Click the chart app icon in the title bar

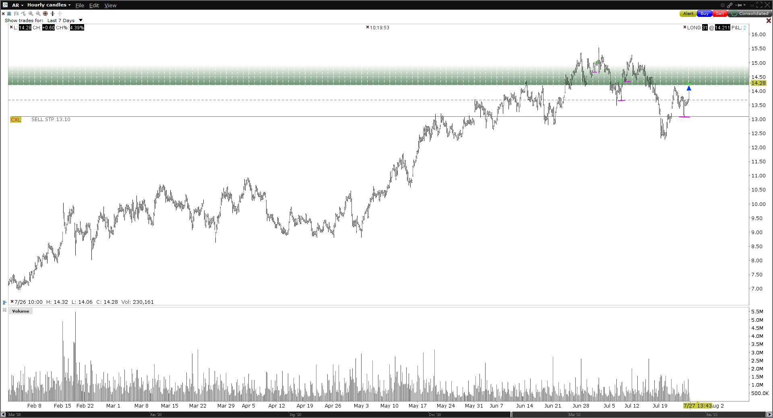[x=5, y=5]
